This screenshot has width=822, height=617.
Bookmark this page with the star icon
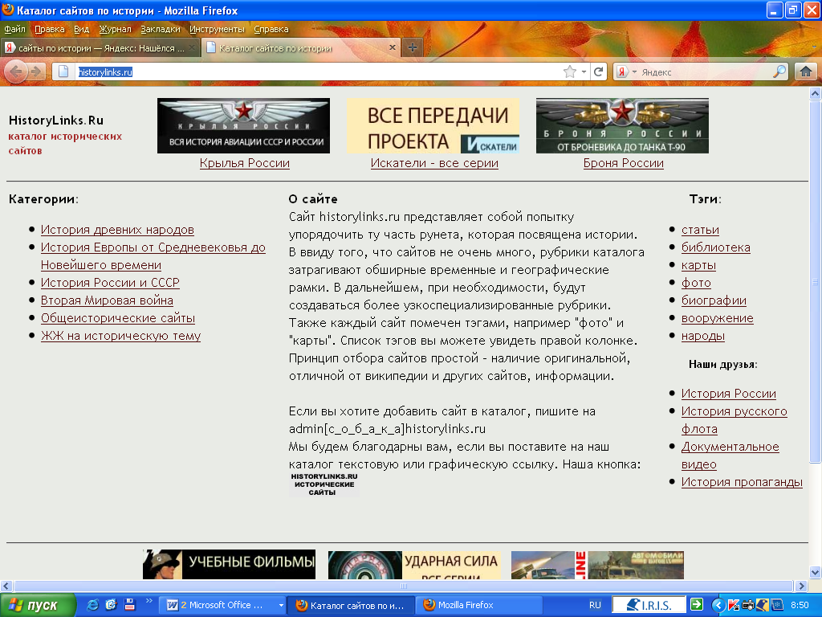(570, 72)
